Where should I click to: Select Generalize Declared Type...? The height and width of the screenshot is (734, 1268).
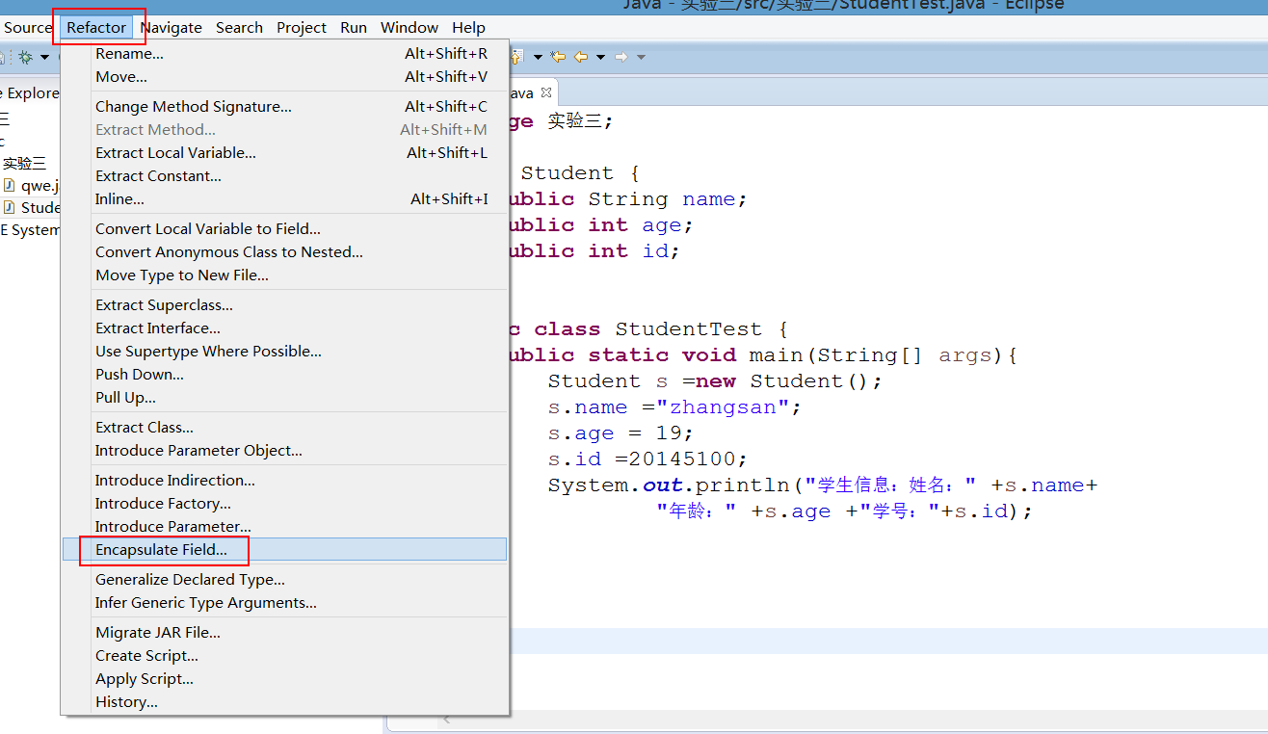click(x=284, y=580)
